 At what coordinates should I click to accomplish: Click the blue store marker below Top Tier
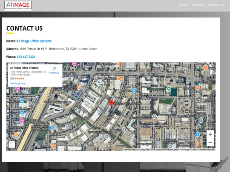[198, 134]
